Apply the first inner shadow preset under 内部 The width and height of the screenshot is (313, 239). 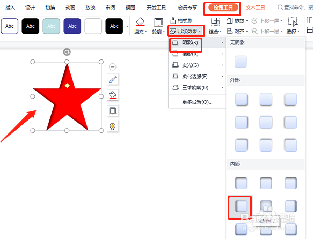(x=241, y=183)
